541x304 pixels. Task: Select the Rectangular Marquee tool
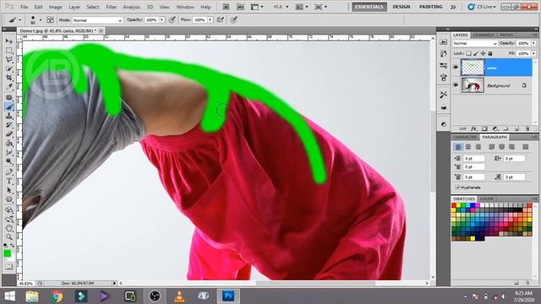pos(9,51)
